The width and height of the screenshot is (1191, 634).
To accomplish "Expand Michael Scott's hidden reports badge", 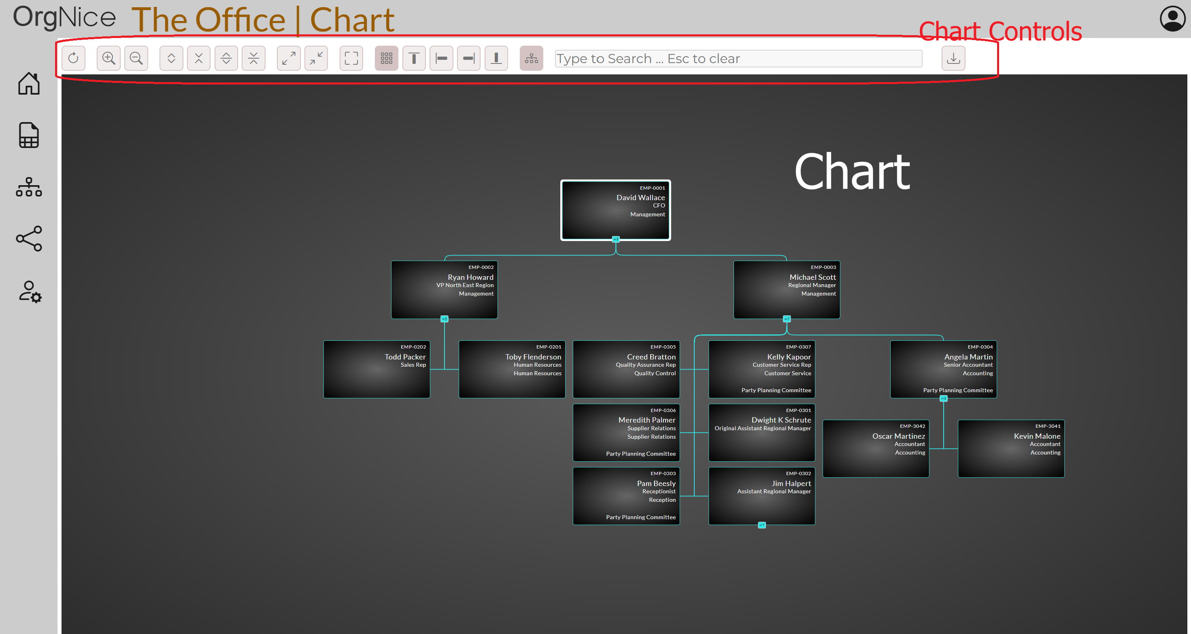I will point(786,319).
